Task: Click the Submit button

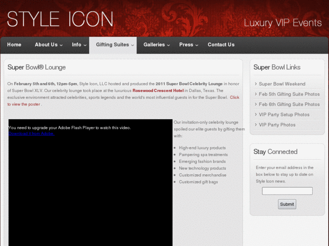Action: (x=287, y=204)
